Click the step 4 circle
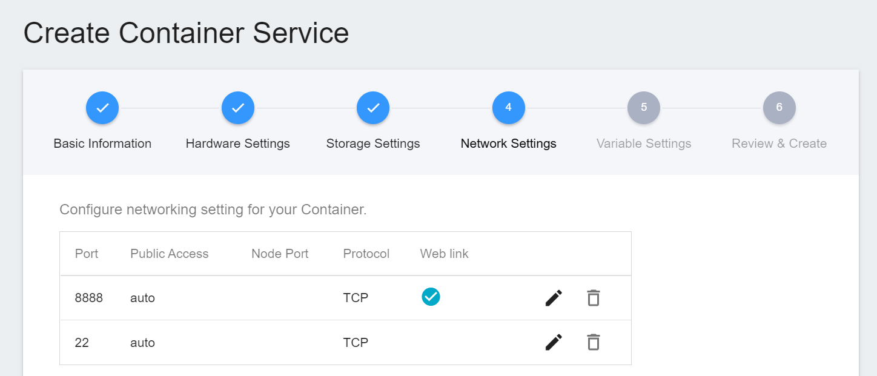This screenshot has height=376, width=877. (x=509, y=108)
